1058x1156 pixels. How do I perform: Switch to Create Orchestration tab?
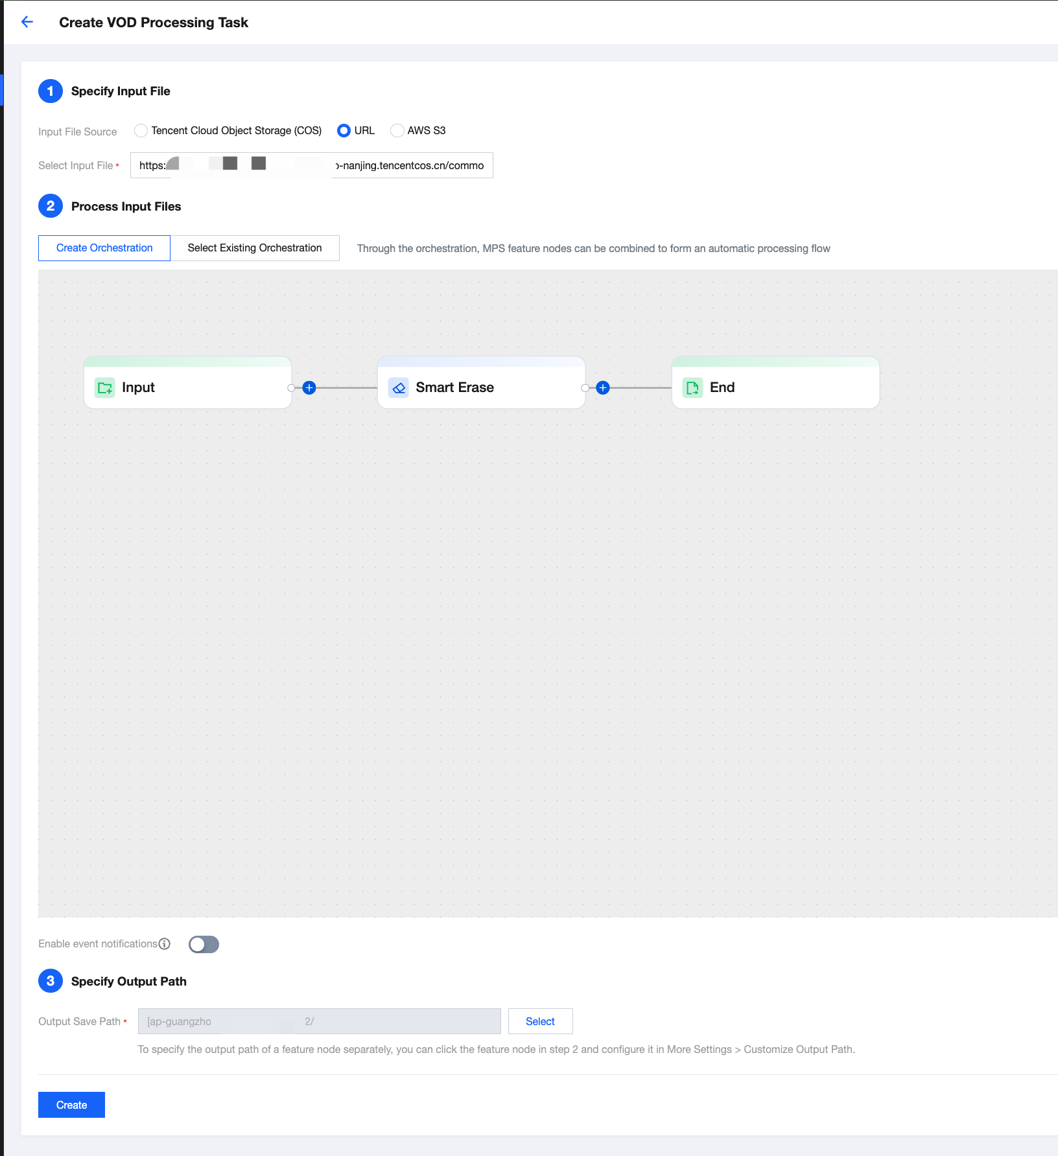[x=104, y=248]
